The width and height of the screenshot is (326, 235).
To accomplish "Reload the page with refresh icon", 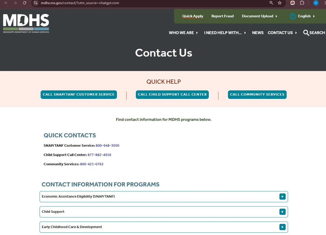I will 25,3.
